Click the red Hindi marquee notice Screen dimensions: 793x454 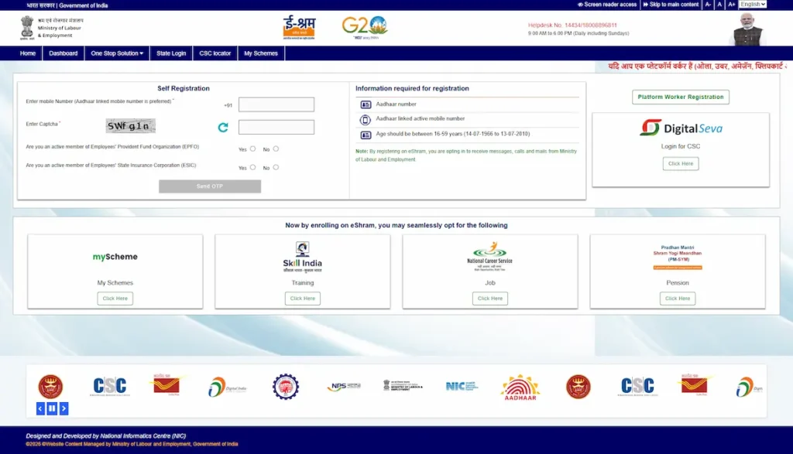coord(698,67)
